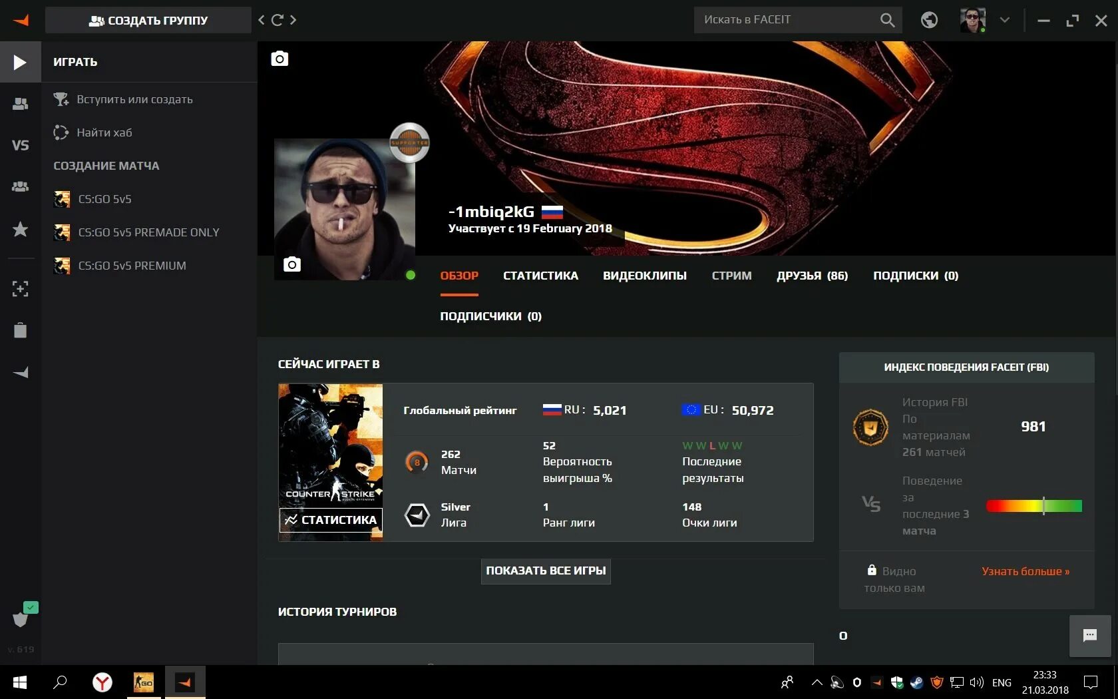
Task: Switch to the ОБЗОР tab
Action: click(459, 276)
